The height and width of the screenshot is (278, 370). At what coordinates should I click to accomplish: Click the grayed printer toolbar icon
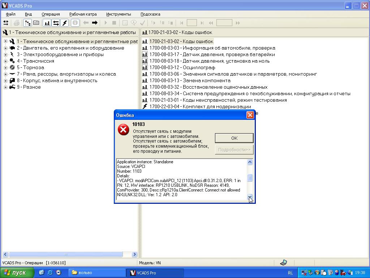17,23
